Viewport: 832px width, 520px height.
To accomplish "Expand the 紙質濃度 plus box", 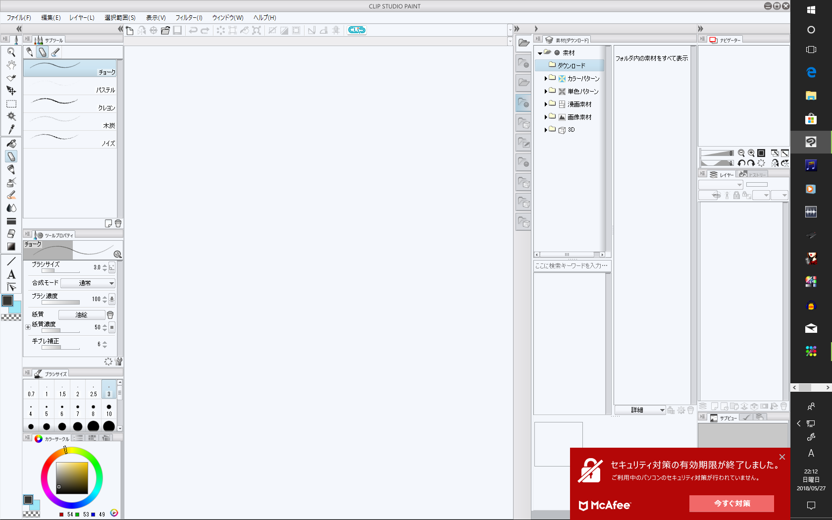I will point(28,327).
